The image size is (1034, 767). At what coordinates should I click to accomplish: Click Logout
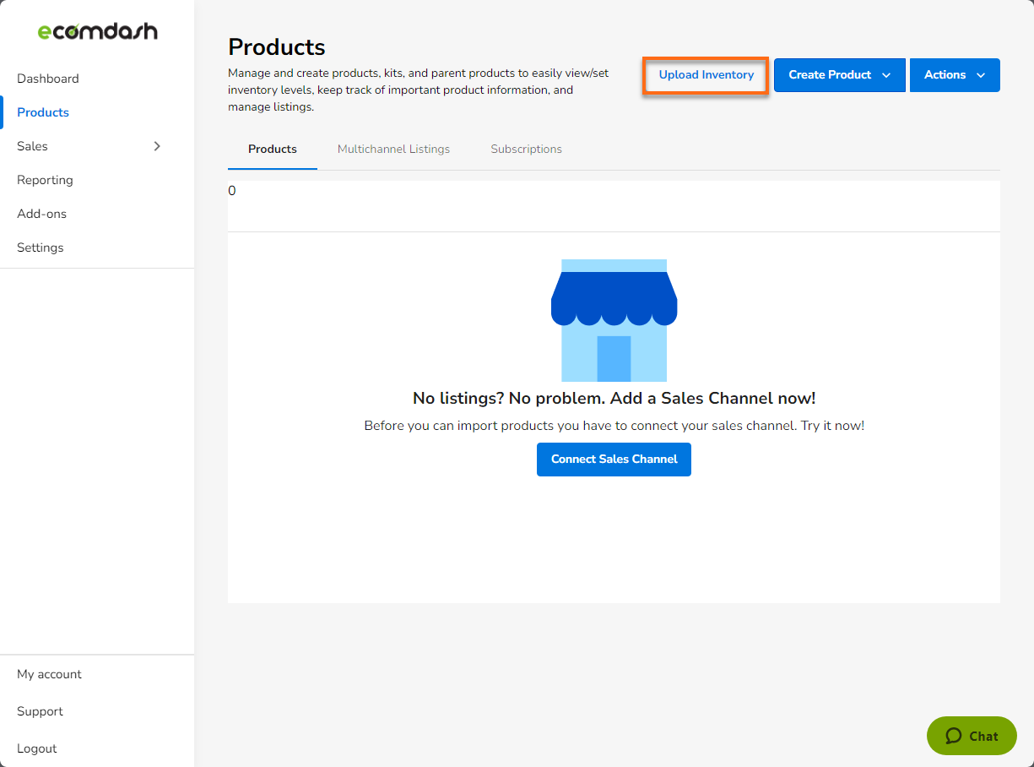(x=36, y=748)
